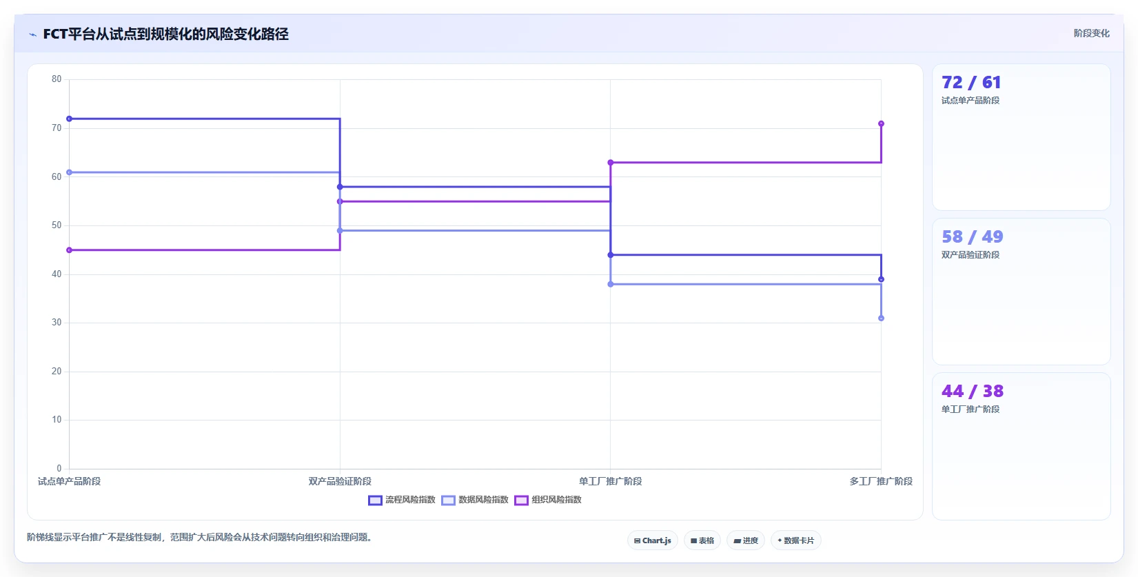
Task: Open the 44 / 38 单工厂推广阶段 card
Action: coord(1022,446)
